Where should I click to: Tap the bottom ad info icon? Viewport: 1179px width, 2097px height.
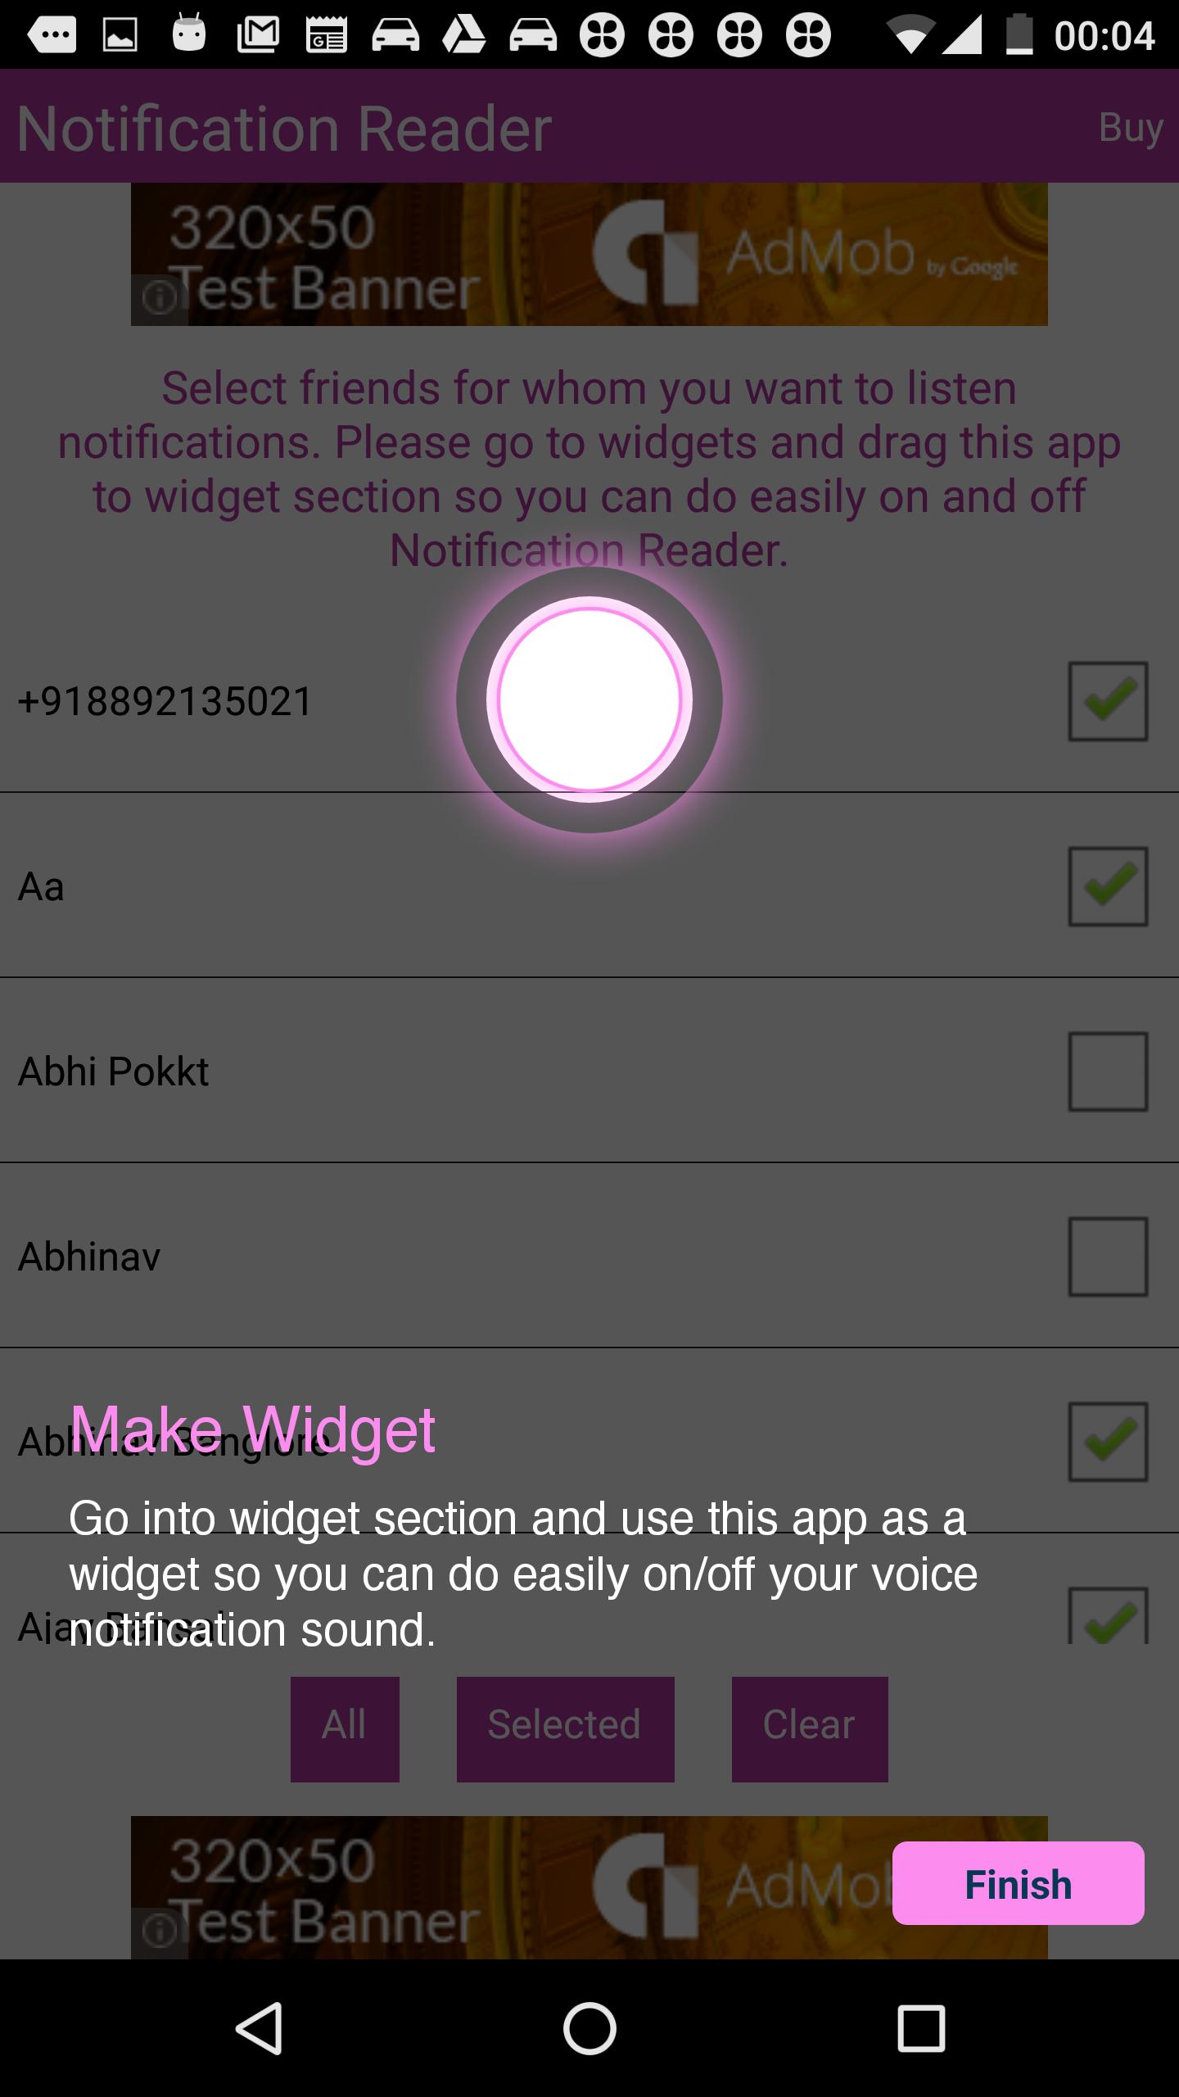(x=160, y=1932)
